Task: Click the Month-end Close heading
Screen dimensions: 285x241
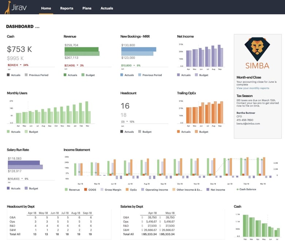Action: (249, 77)
